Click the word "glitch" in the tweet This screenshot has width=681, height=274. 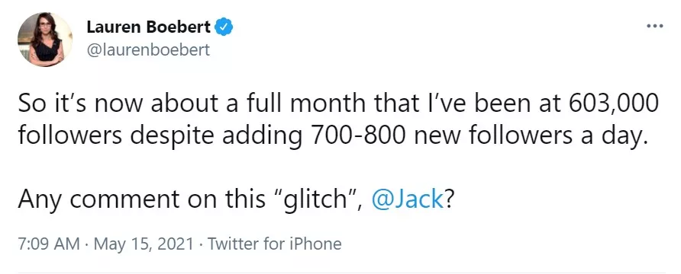(317, 199)
